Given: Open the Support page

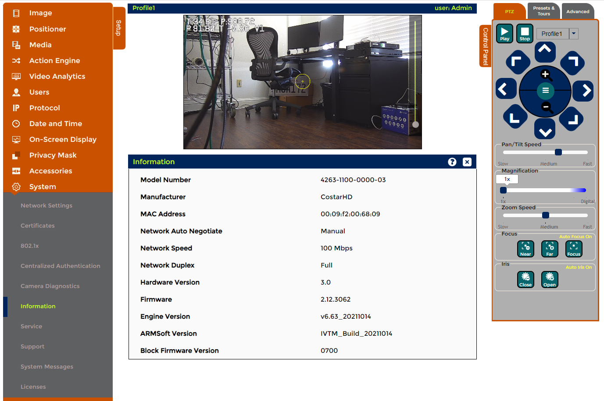Looking at the screenshot, I should coord(32,346).
